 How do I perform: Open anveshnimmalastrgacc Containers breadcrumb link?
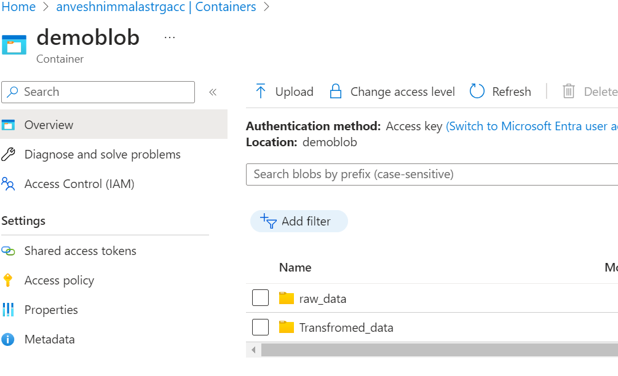156,7
